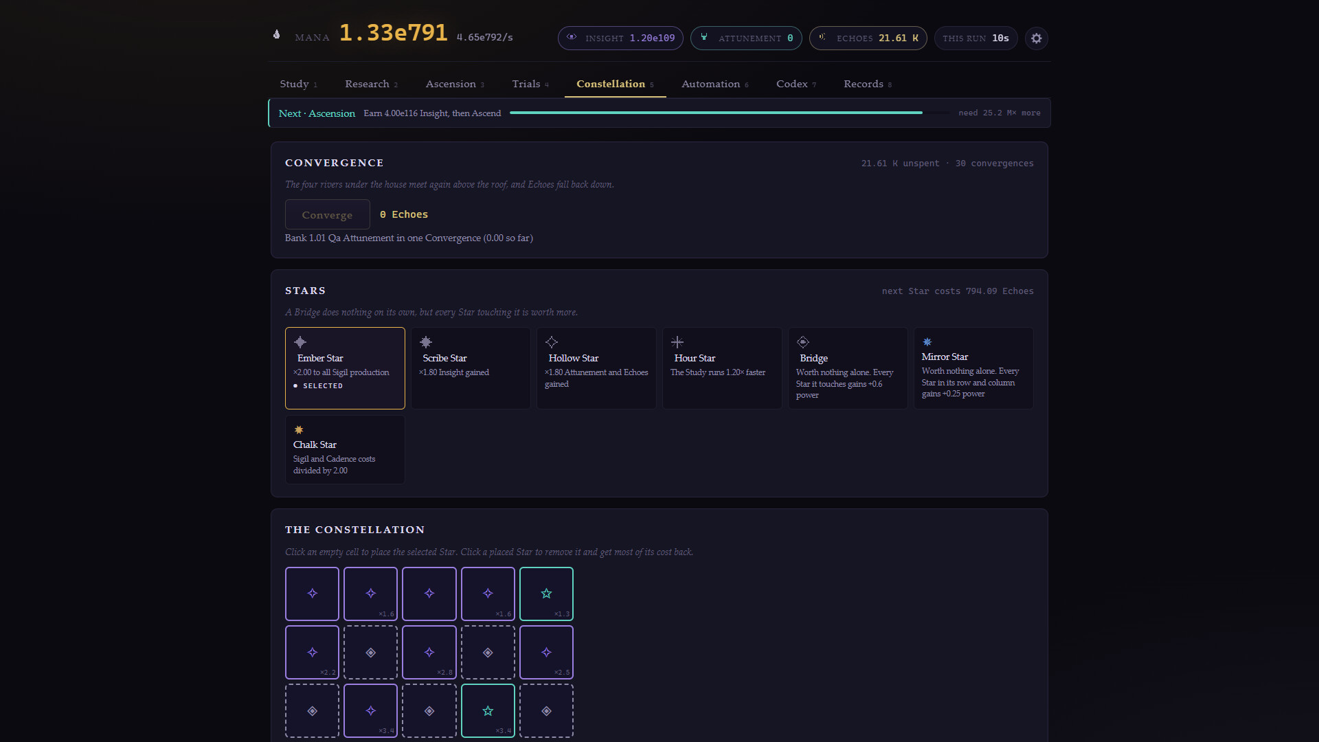
Task: Remove the purple star cell marked ×3.4
Action: [x=370, y=710]
